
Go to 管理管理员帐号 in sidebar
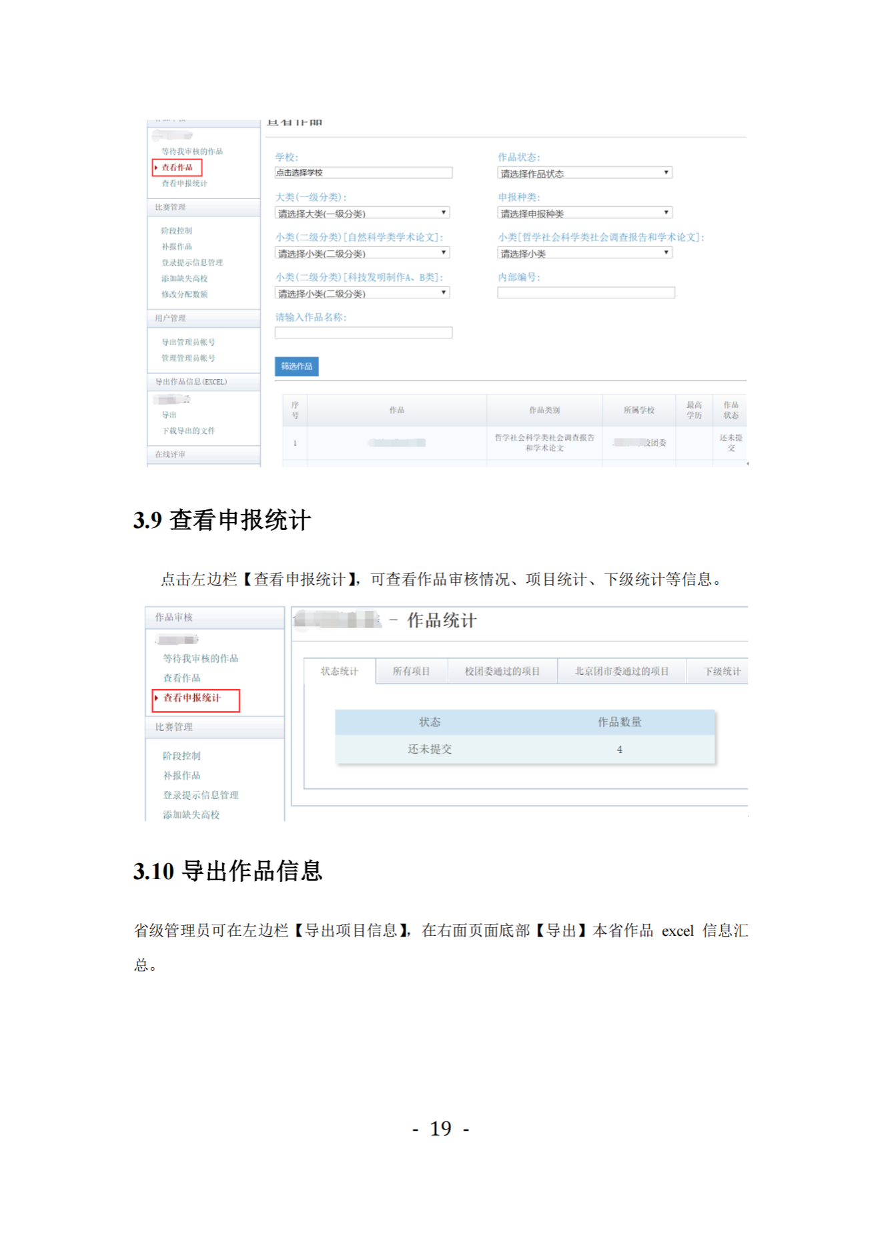point(188,358)
